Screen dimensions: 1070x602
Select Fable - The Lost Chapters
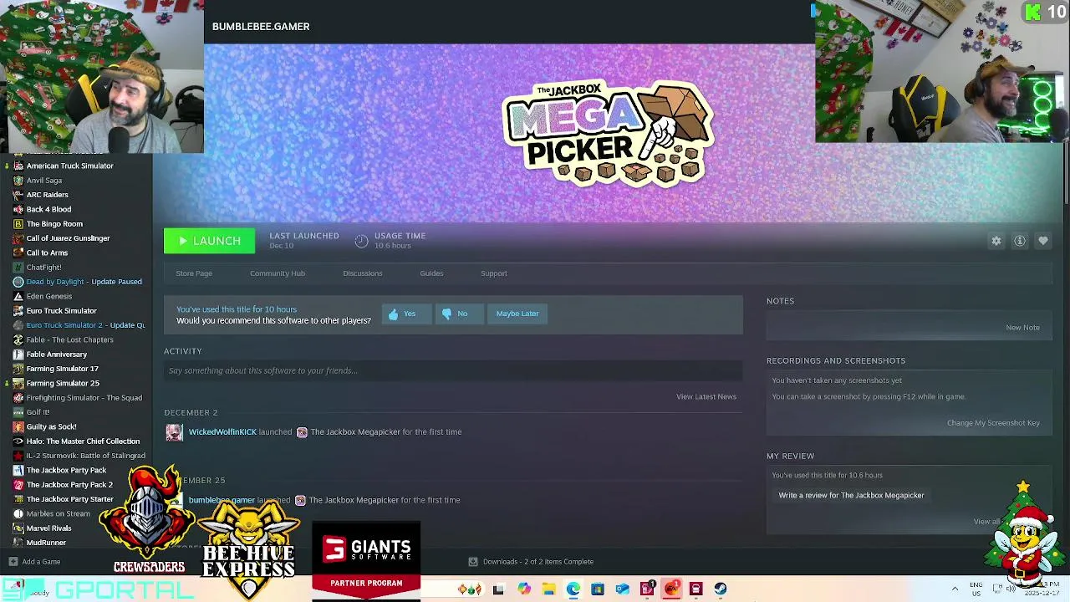[x=69, y=339]
